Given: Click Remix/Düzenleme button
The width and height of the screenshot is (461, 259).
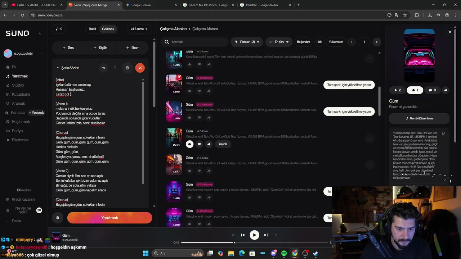Looking at the screenshot, I should (x=419, y=118).
